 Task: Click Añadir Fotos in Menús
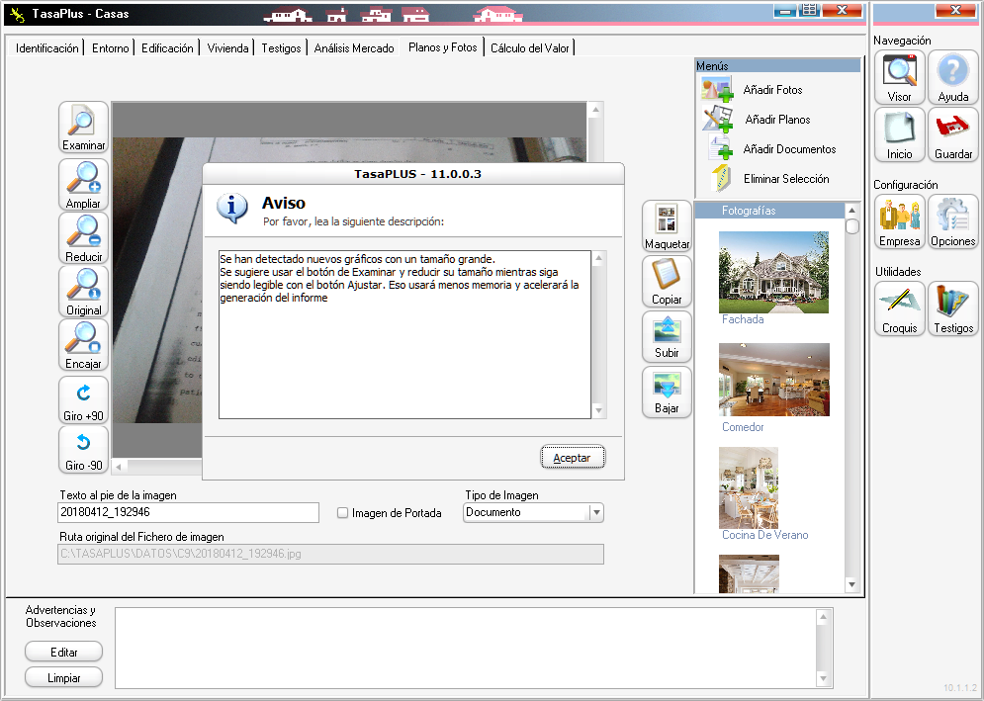pyautogui.click(x=771, y=90)
